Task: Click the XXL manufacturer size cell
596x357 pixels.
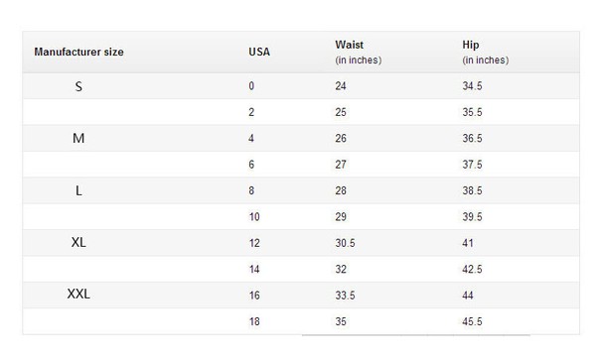Action: pos(78,294)
